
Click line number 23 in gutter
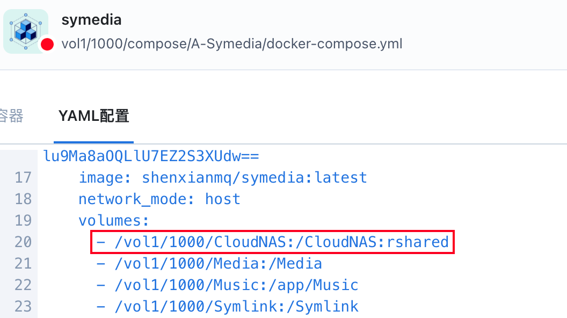(x=23, y=307)
